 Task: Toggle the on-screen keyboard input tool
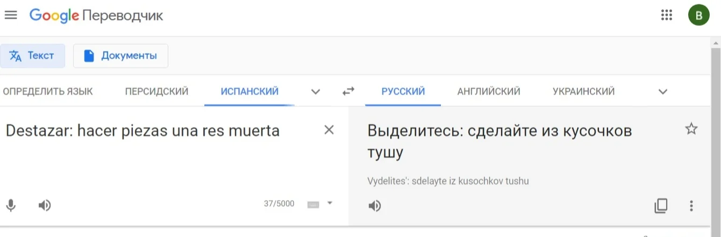coord(313,204)
